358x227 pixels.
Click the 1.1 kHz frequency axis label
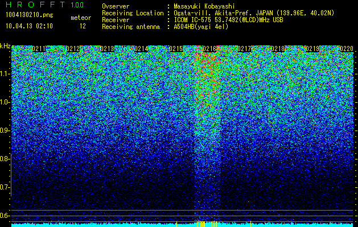(4, 74)
